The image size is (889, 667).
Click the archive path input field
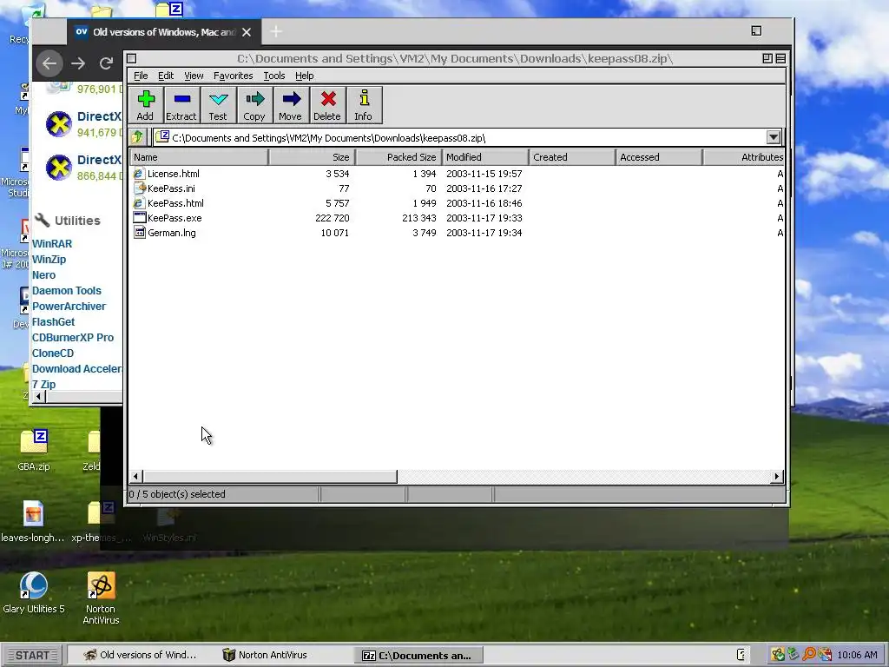pos(459,137)
